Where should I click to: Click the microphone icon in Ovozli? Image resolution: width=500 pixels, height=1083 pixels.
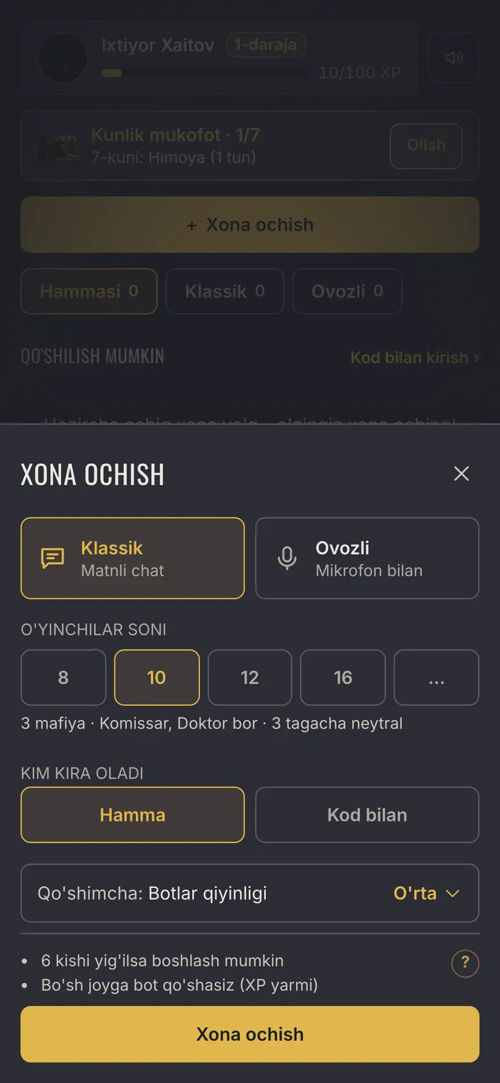(287, 558)
